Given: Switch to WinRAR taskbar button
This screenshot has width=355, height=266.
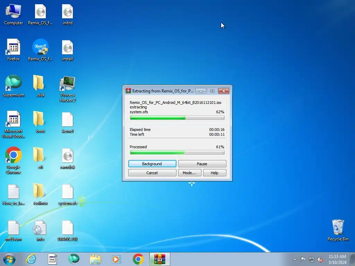Looking at the screenshot, I should pos(160,259).
